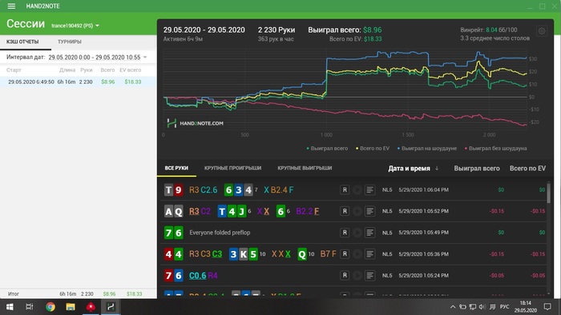
Task: Open hand text icon in 'Everyone folded preflop' row
Action: pos(370,233)
